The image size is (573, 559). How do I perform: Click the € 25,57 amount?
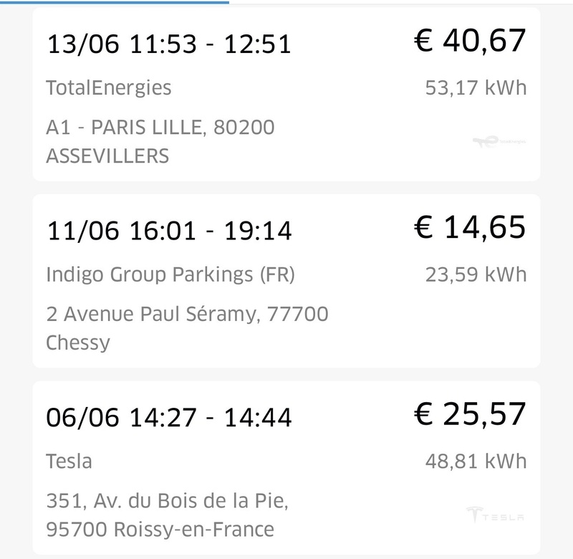470,414
